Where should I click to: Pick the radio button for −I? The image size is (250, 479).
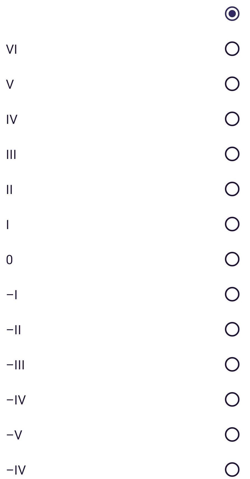click(232, 294)
